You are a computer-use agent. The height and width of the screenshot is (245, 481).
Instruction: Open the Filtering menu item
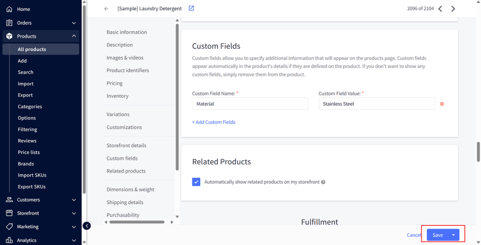tap(27, 129)
